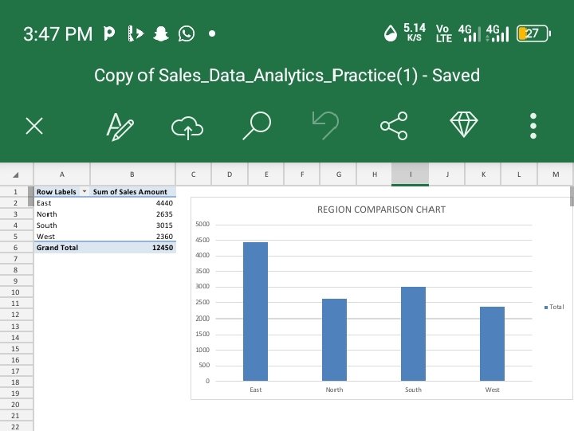Select row 6 header
Image resolution: width=574 pixels, height=431 pixels.
[15, 248]
